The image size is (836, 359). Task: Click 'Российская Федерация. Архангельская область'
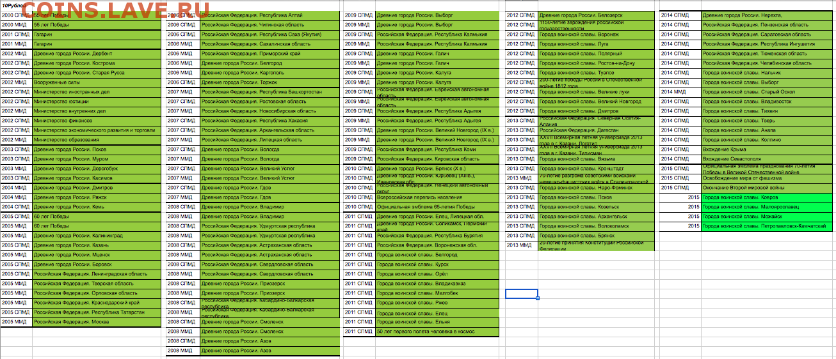point(269,130)
